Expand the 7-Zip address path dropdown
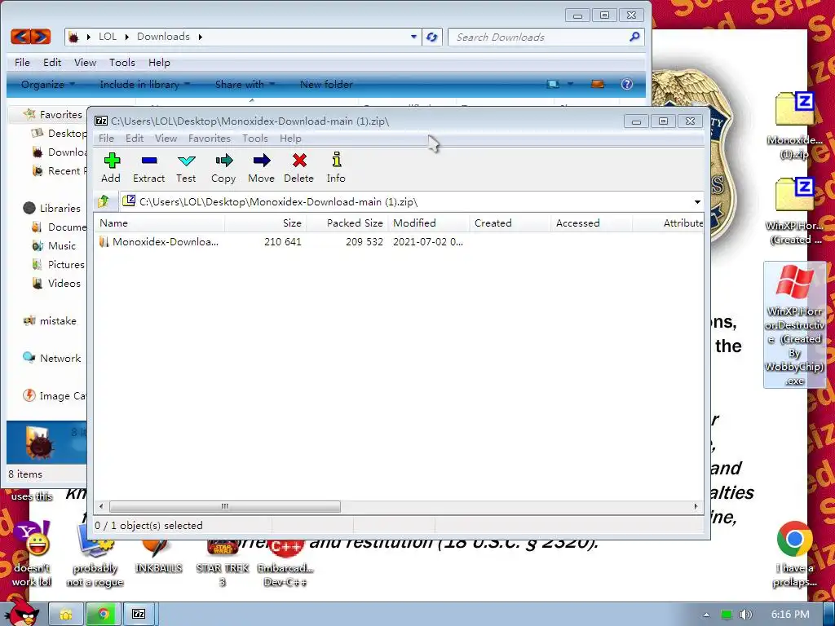Image resolution: width=835 pixels, height=626 pixels. point(697,202)
